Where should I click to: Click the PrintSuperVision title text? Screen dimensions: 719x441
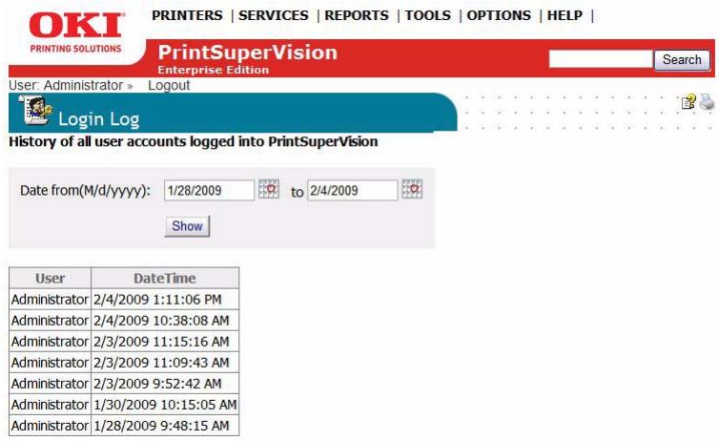pos(248,52)
